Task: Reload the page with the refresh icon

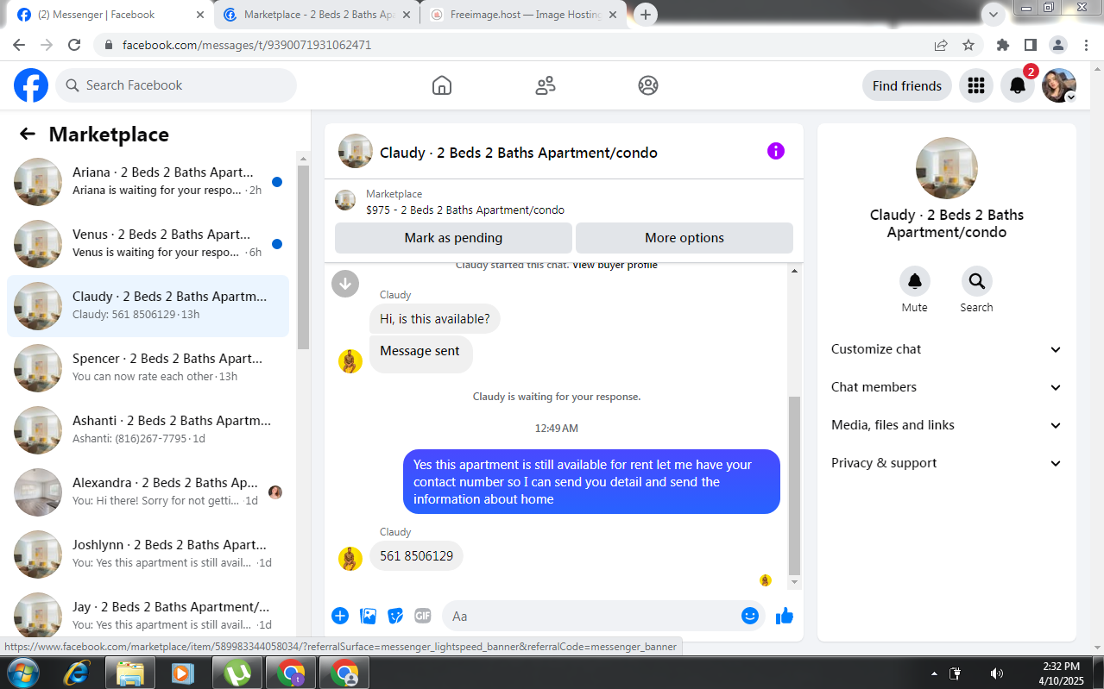Action: [74, 45]
